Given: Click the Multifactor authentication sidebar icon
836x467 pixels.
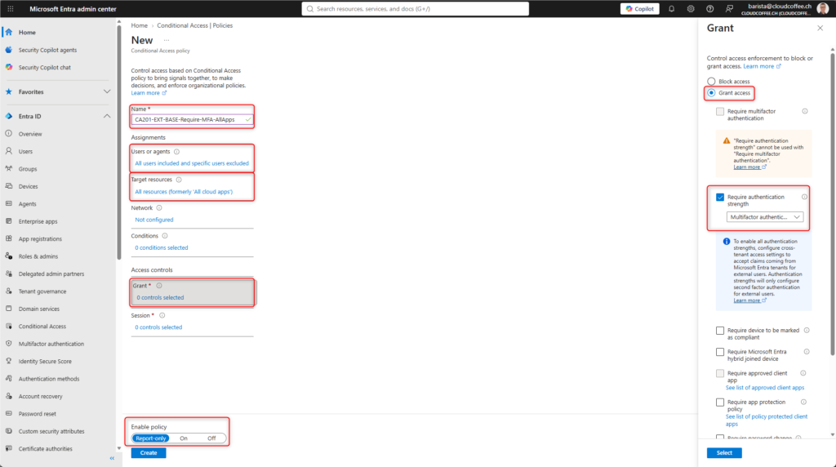Looking at the screenshot, I should [8, 344].
